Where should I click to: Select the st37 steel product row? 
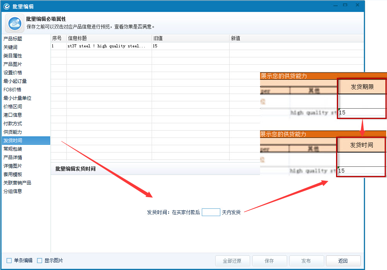coord(108,46)
